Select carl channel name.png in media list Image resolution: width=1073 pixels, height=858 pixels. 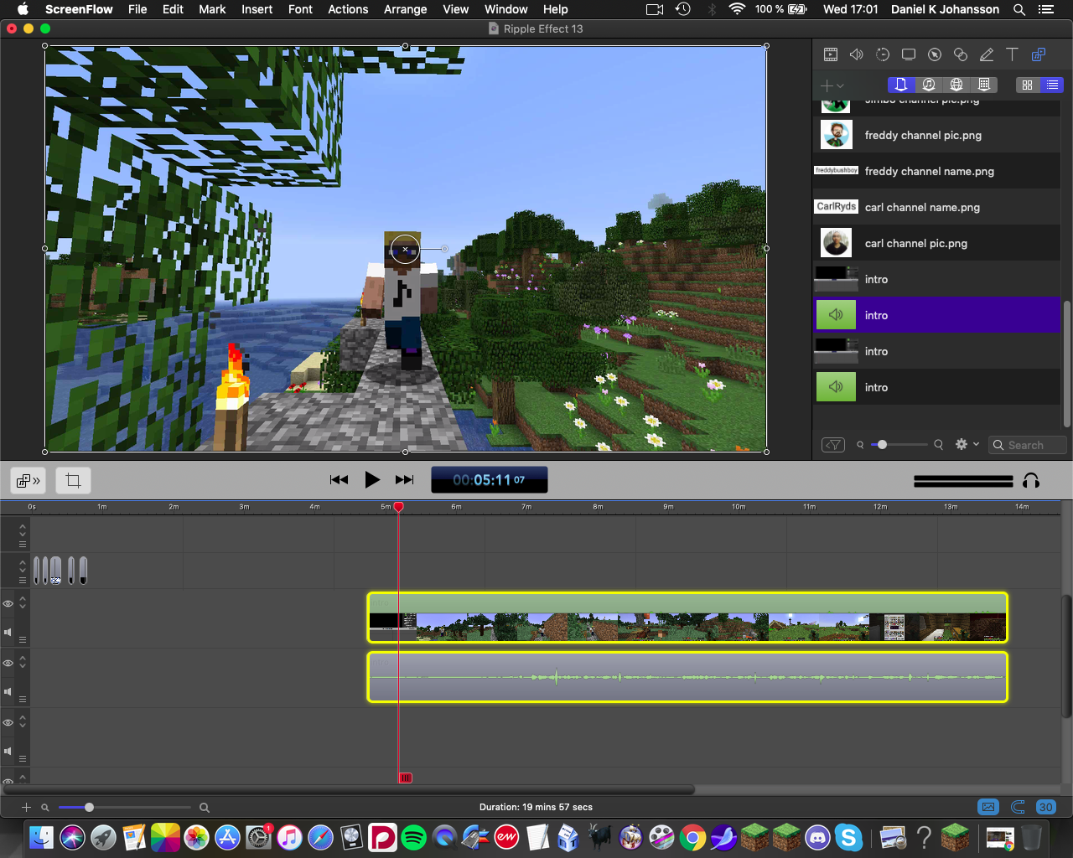click(937, 207)
